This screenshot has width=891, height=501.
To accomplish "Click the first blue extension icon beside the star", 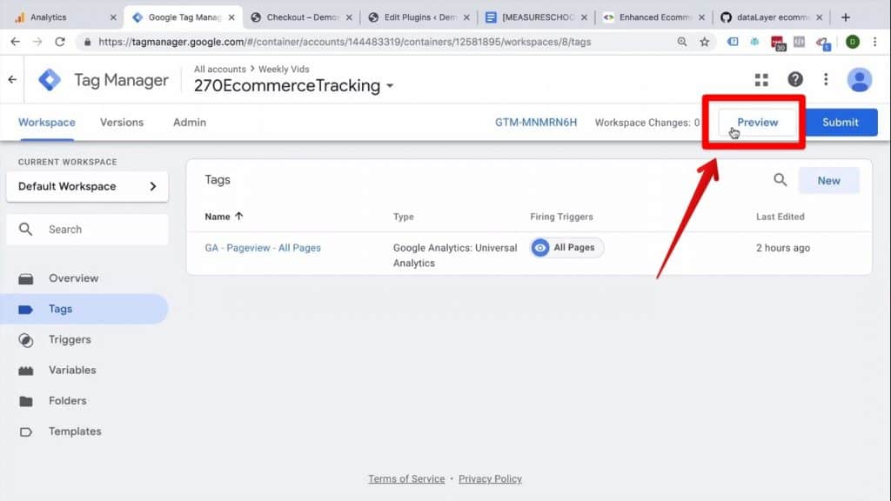I will pyautogui.click(x=733, y=42).
